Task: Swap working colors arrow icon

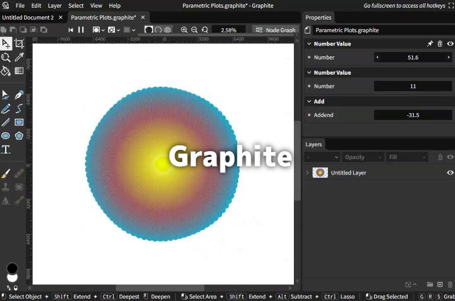Action: point(9,288)
